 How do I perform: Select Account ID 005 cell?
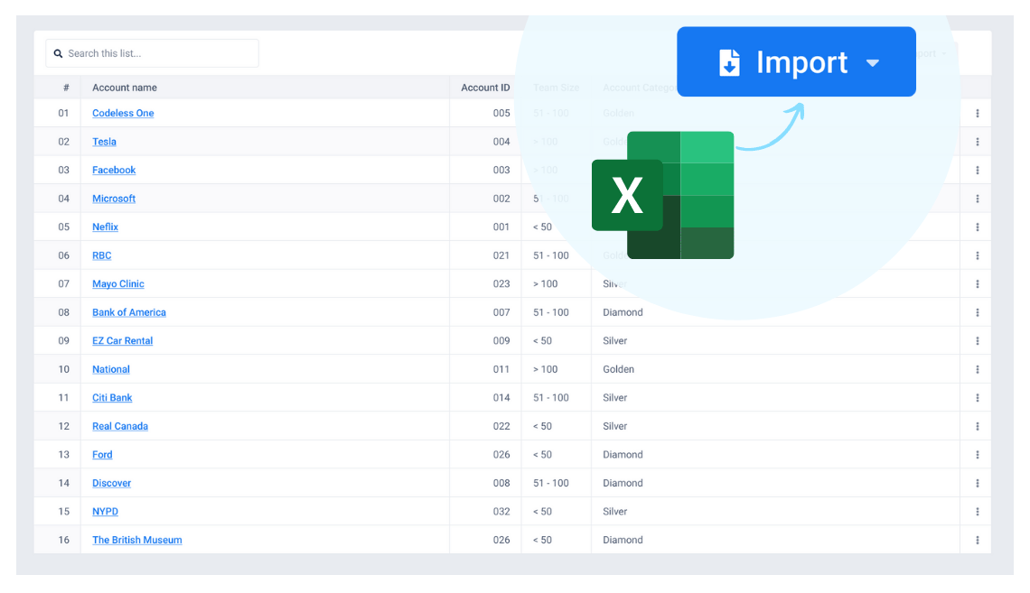(x=501, y=113)
